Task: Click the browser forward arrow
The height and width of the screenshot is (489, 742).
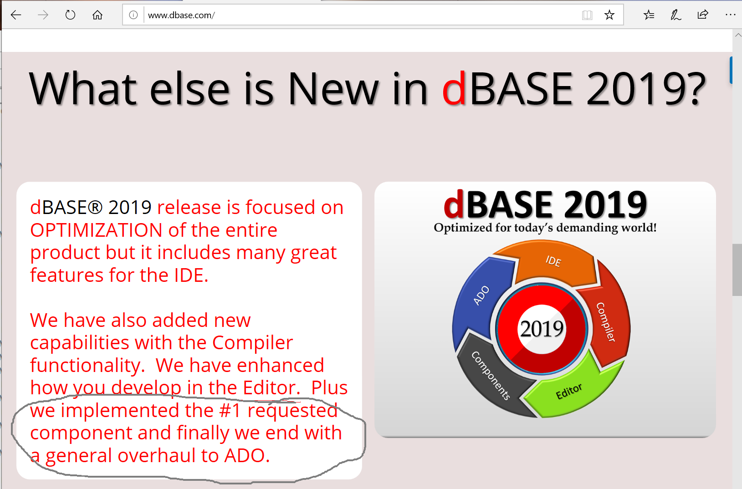Action: [x=43, y=15]
